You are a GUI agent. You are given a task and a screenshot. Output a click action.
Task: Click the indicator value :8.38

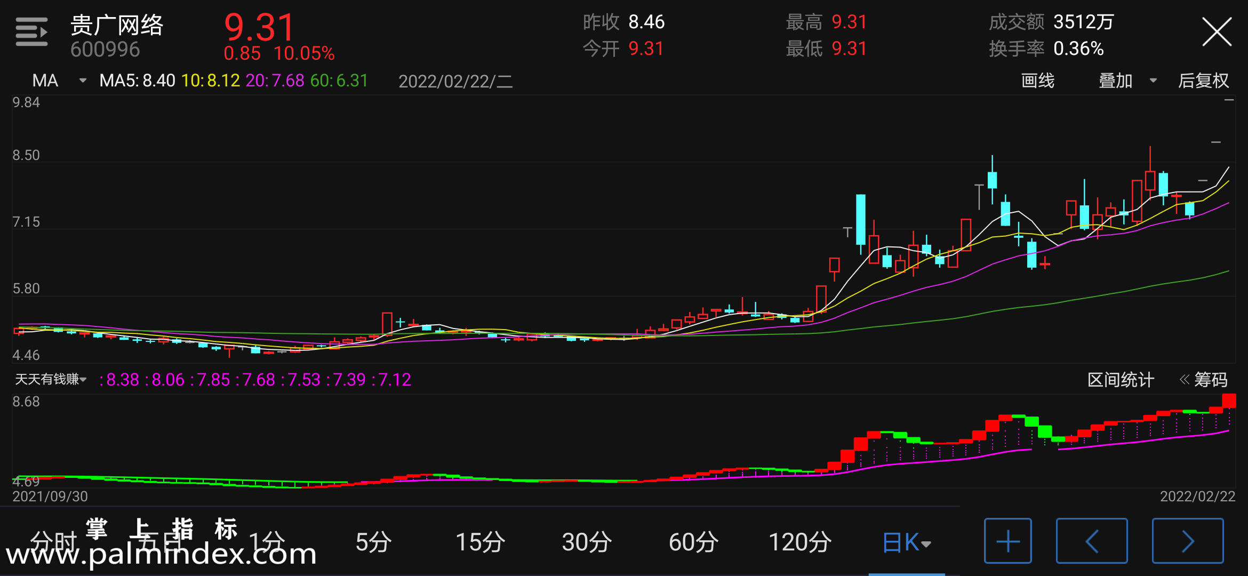[119, 380]
